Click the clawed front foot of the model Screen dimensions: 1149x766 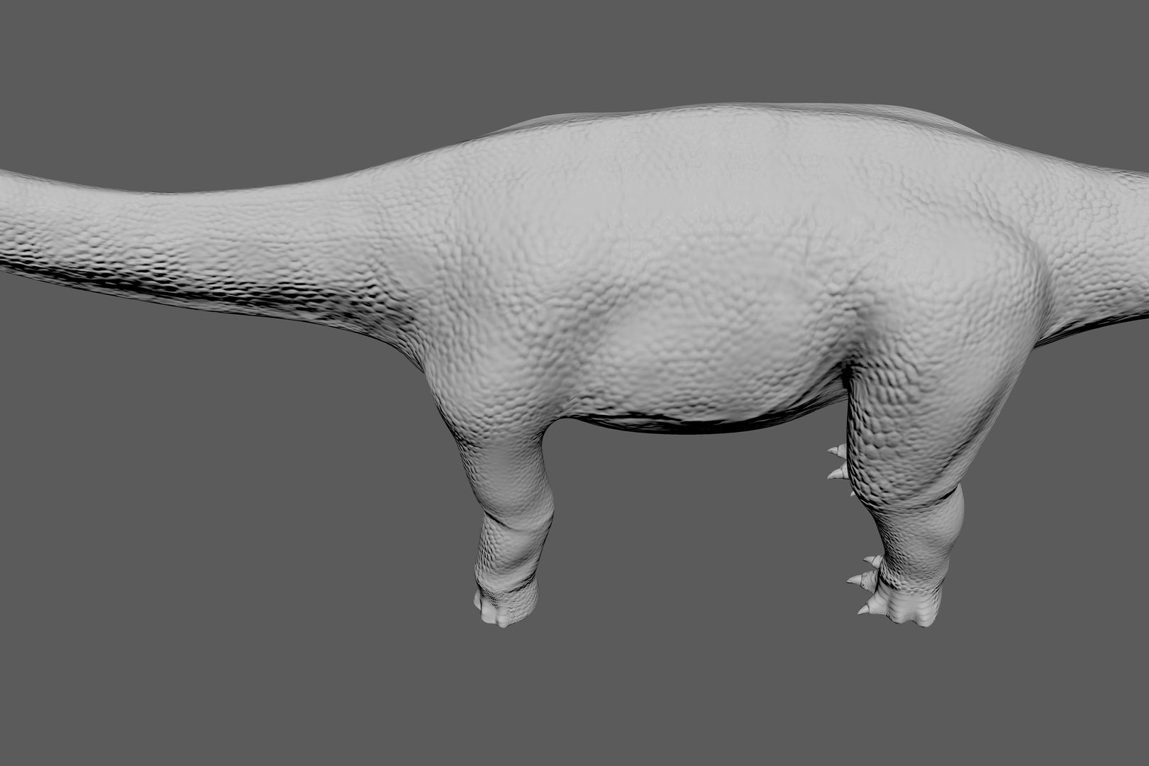click(x=895, y=590)
